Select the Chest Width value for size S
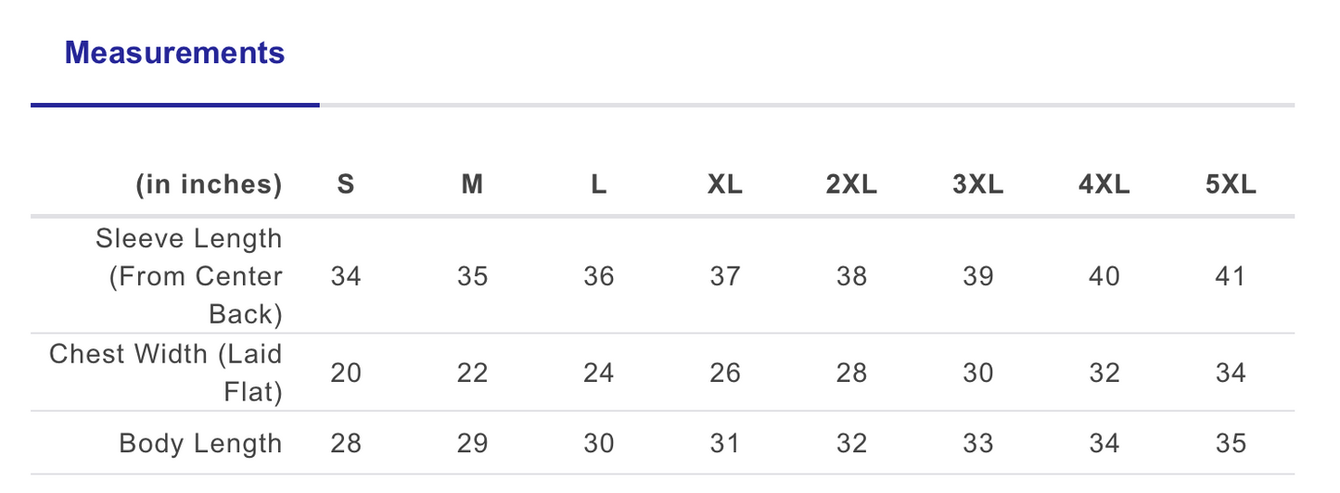Image resolution: width=1340 pixels, height=493 pixels. coord(345,373)
